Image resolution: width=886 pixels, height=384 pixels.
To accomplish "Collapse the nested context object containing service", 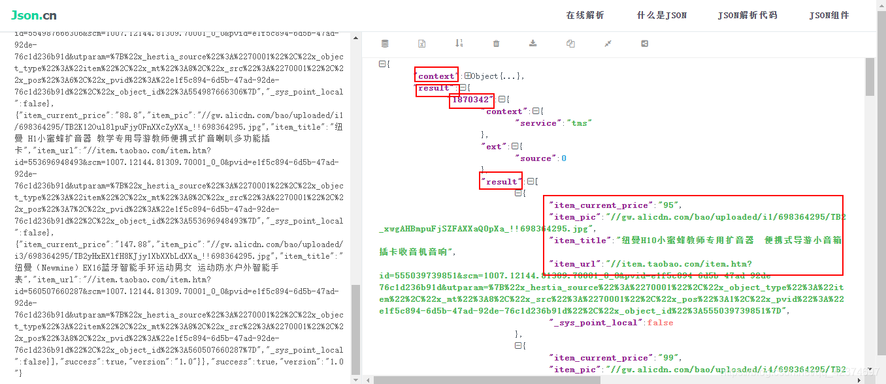I will 536,111.
